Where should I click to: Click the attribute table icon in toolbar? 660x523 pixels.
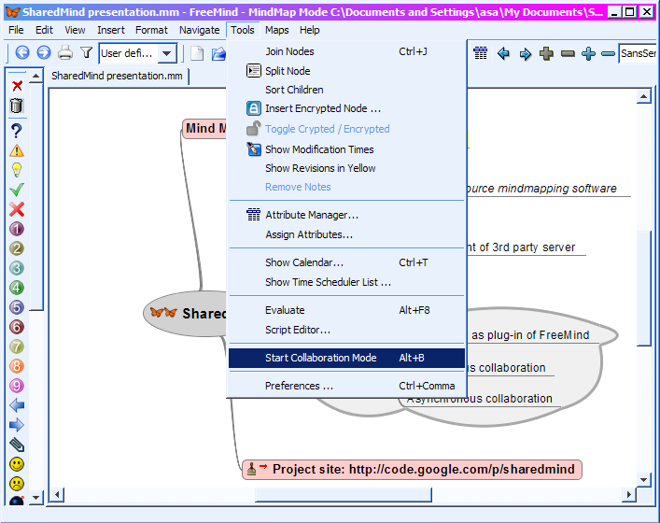(480, 53)
